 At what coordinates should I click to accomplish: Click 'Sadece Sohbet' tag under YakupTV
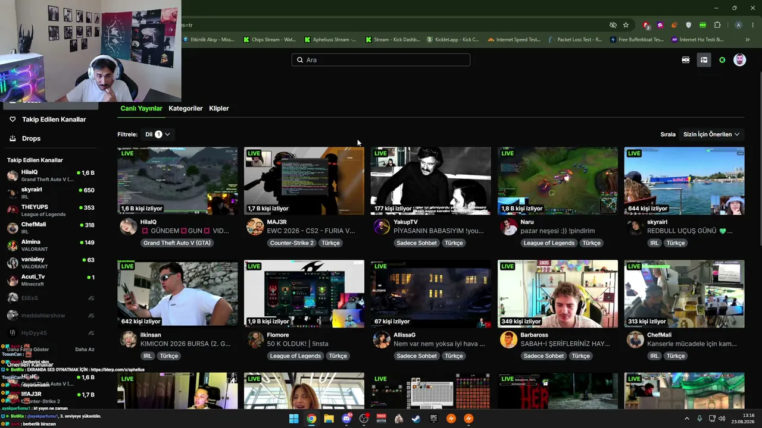tap(417, 243)
